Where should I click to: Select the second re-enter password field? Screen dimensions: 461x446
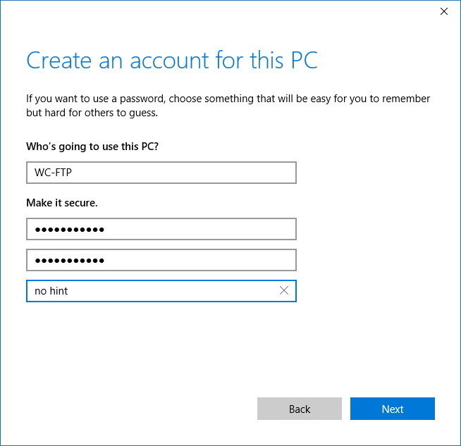(161, 260)
